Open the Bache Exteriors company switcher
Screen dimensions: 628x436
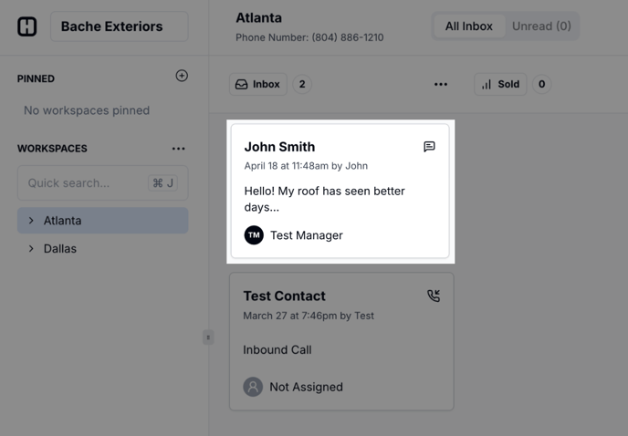[x=119, y=26]
